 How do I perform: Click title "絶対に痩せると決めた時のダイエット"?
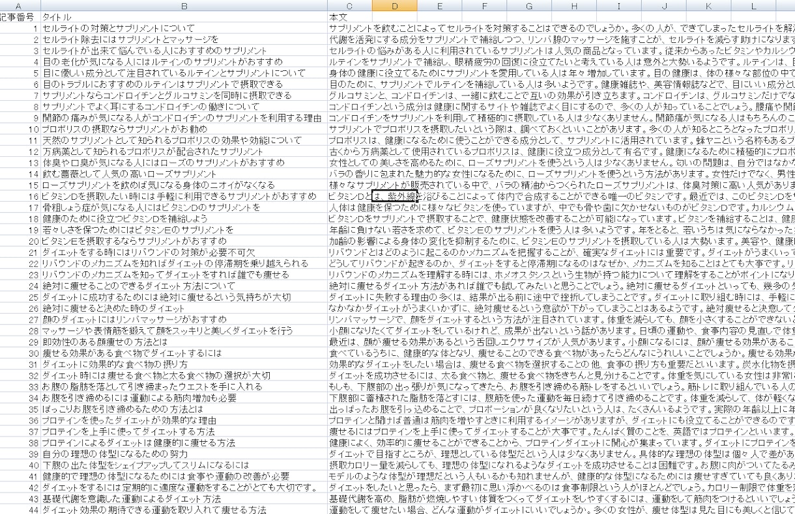[x=184, y=307]
